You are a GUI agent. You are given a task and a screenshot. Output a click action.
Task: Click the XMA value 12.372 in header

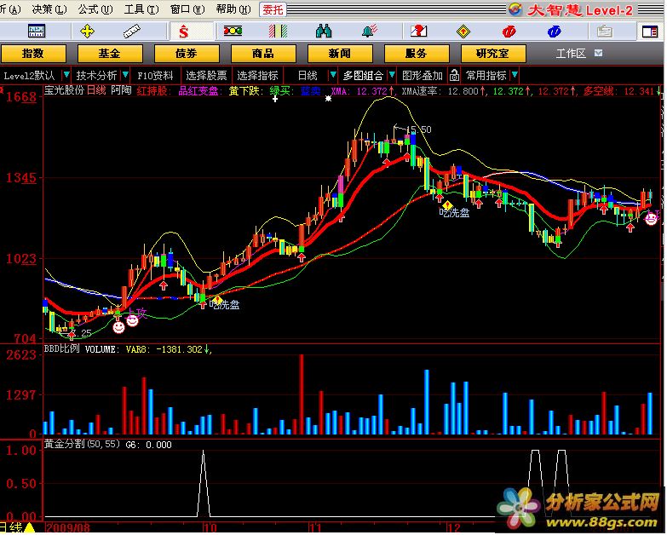371,90
